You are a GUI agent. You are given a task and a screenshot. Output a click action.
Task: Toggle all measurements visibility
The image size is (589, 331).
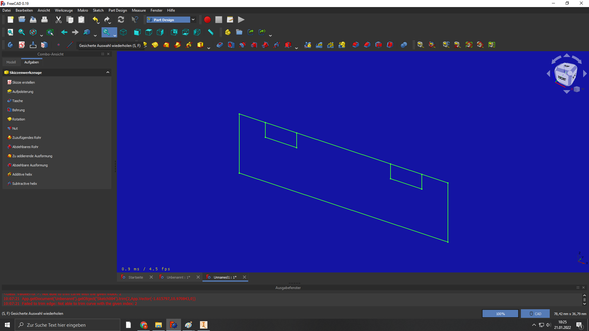click(x=469, y=45)
